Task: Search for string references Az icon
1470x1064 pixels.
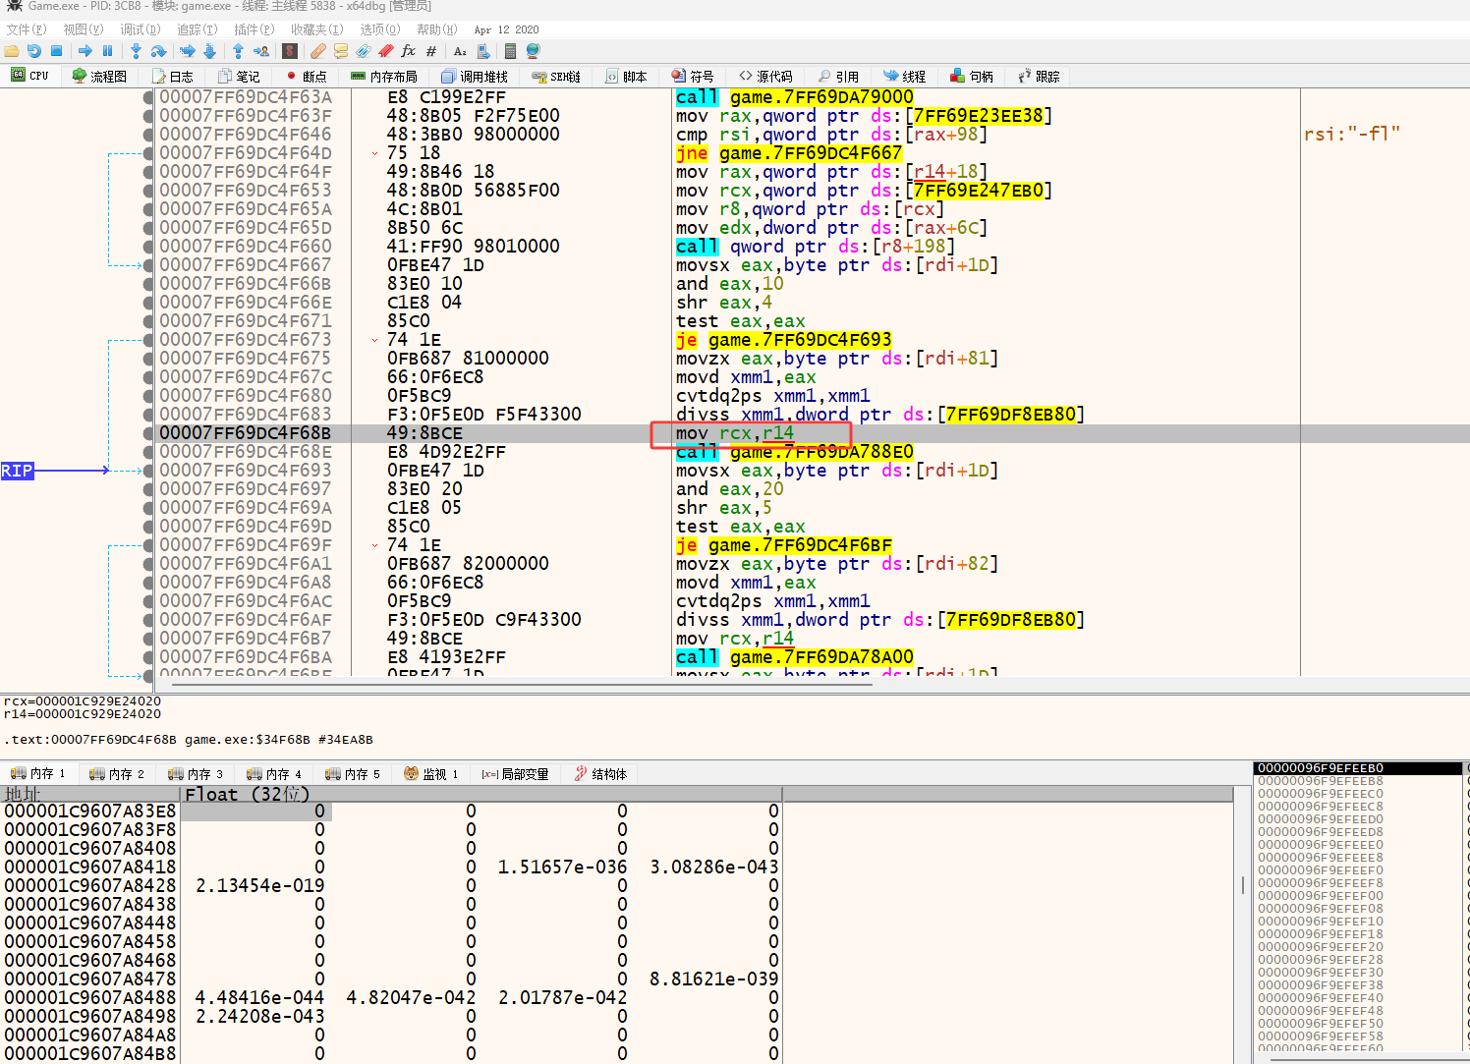Action: [460, 51]
